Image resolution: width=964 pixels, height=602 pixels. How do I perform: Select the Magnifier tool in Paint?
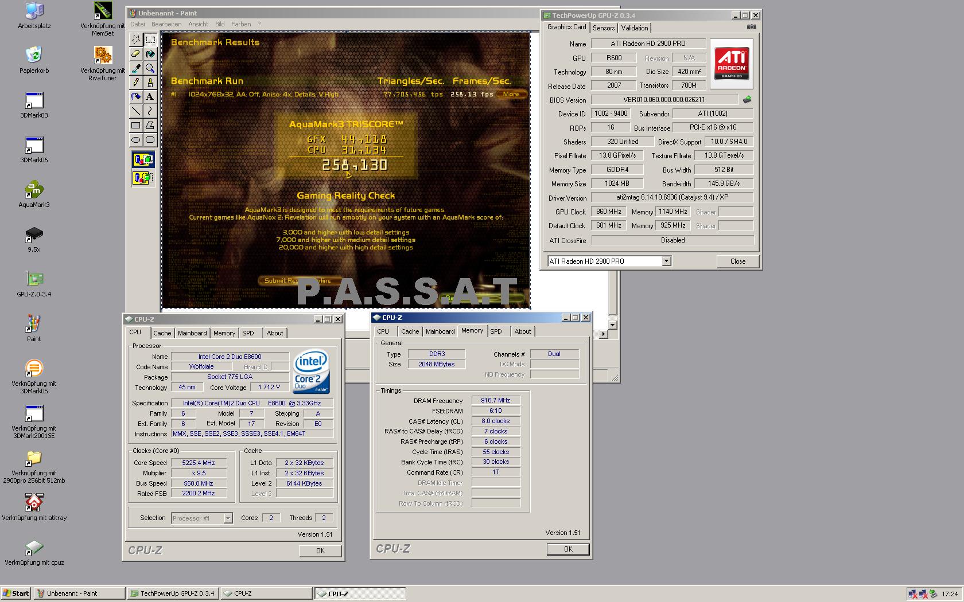click(150, 68)
